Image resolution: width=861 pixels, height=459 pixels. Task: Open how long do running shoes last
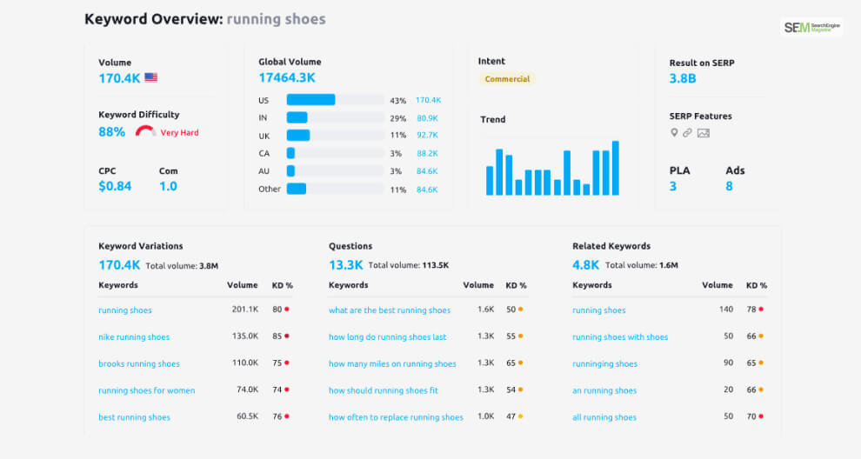pos(388,337)
